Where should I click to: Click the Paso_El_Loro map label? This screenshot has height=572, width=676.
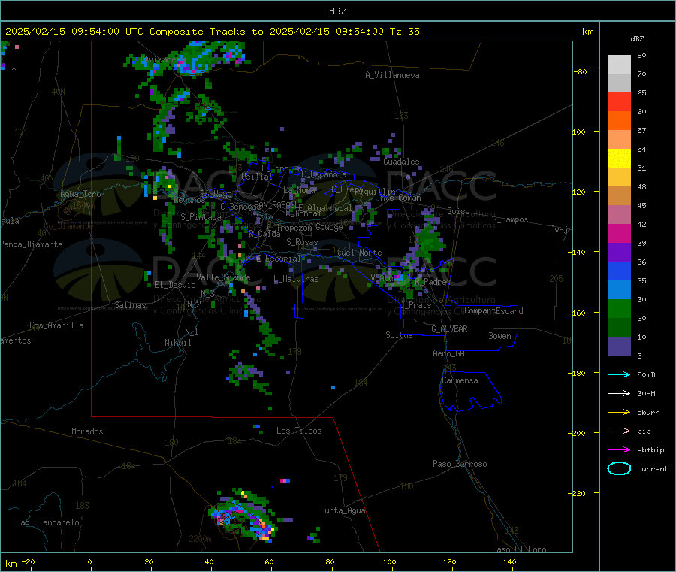click(519, 549)
